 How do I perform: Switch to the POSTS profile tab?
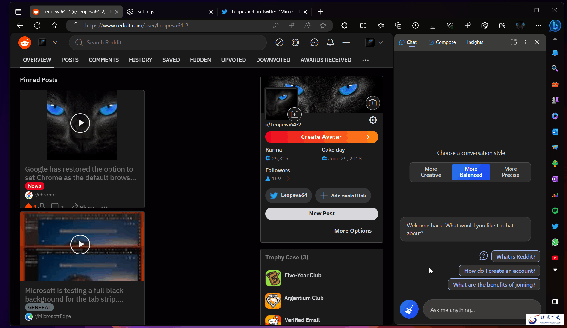click(70, 60)
